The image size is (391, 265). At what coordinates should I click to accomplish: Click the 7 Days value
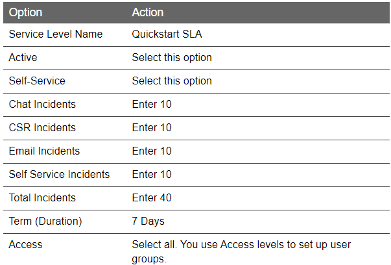(x=148, y=221)
